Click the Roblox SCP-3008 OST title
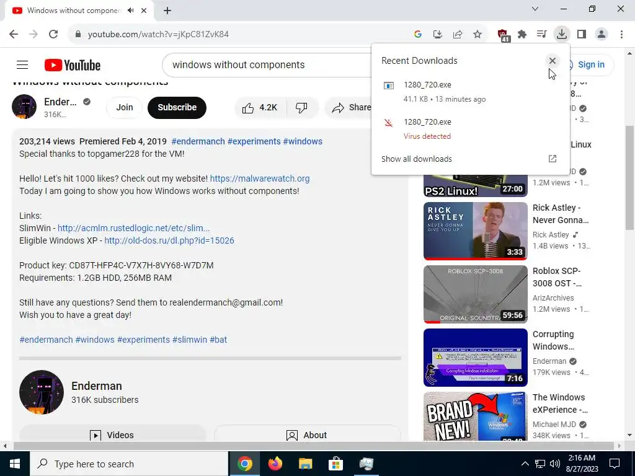Image resolution: width=635 pixels, height=476 pixels. click(557, 277)
